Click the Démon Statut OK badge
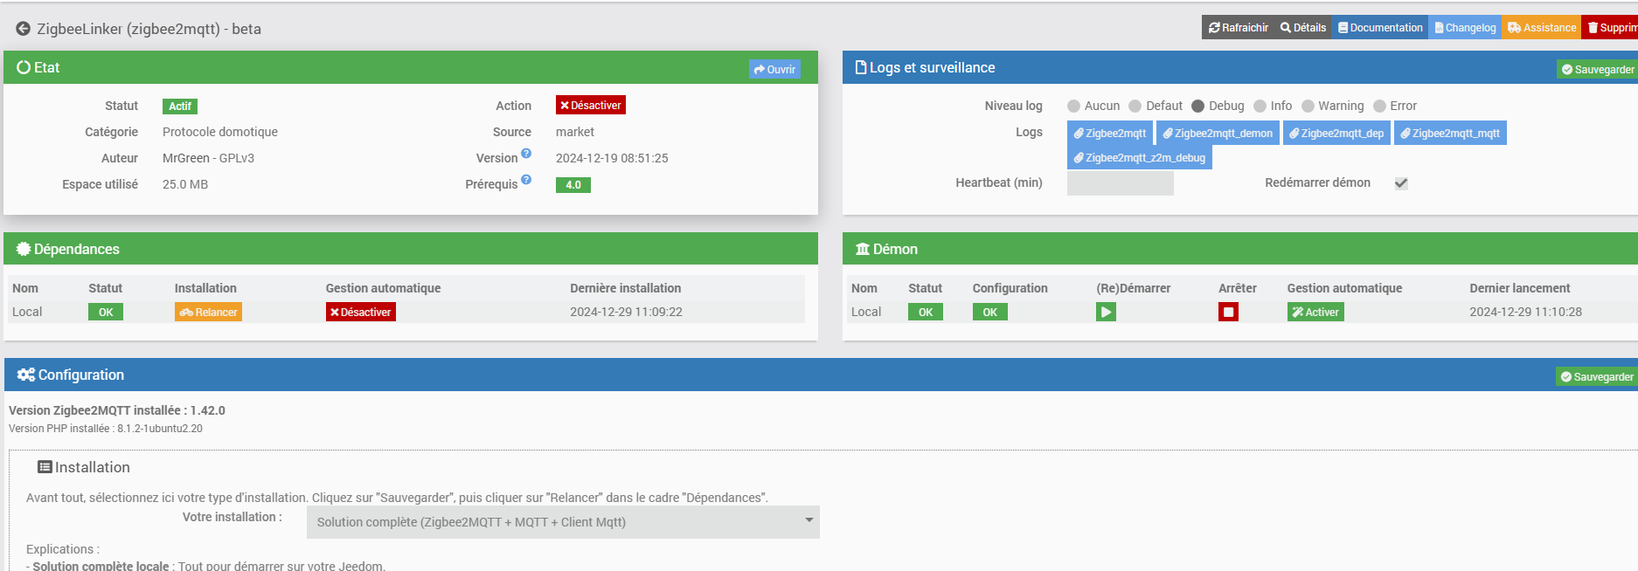The height and width of the screenshot is (571, 1638). point(926,312)
